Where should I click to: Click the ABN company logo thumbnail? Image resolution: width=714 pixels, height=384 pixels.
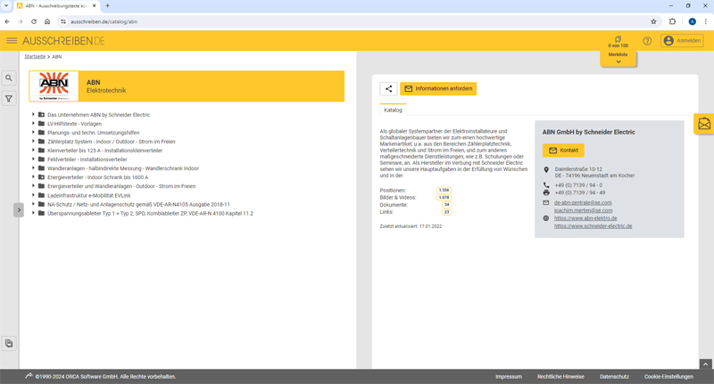pos(54,86)
